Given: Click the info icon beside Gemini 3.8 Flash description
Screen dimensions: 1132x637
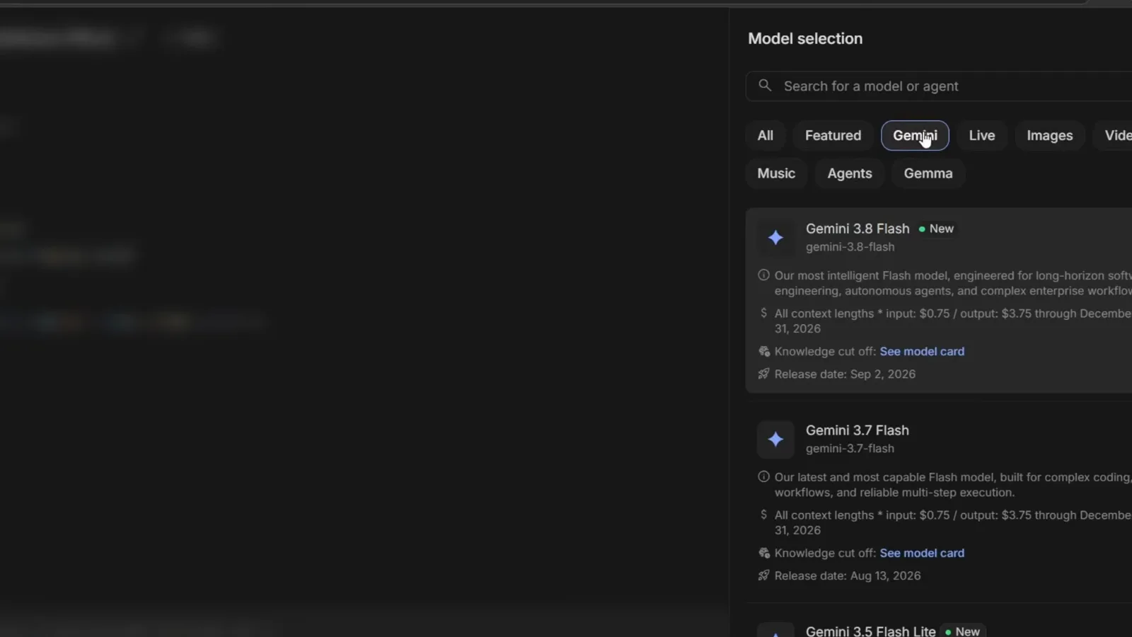Looking at the screenshot, I should [763, 275].
